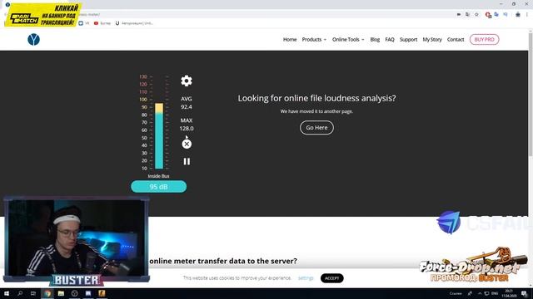533x299 pixels.
Task: Expand the Products menu
Action: [x=314, y=40]
